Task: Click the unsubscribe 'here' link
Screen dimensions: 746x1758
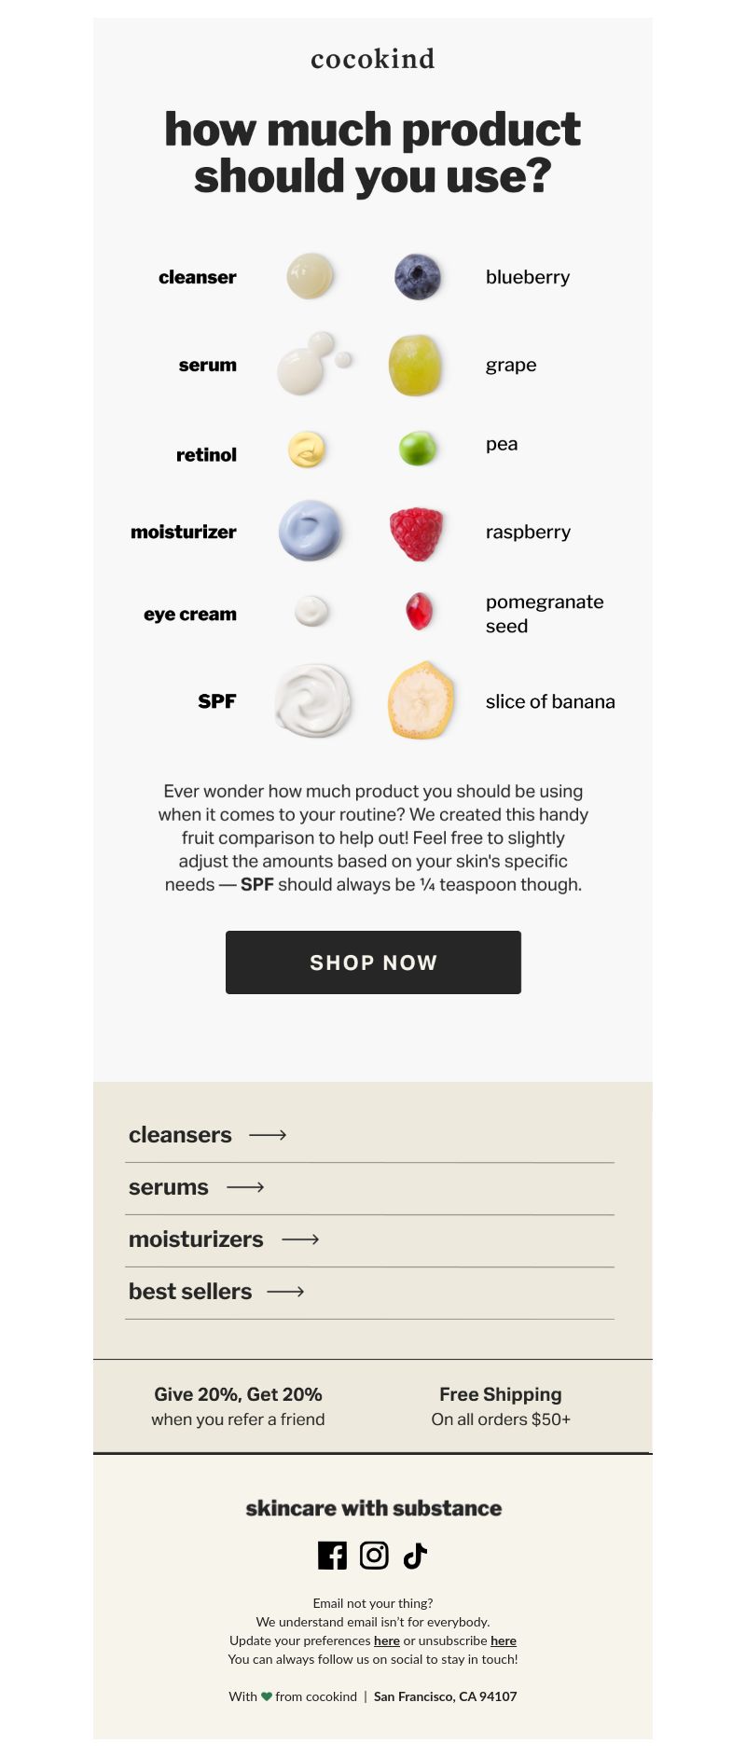Action: coord(504,1640)
